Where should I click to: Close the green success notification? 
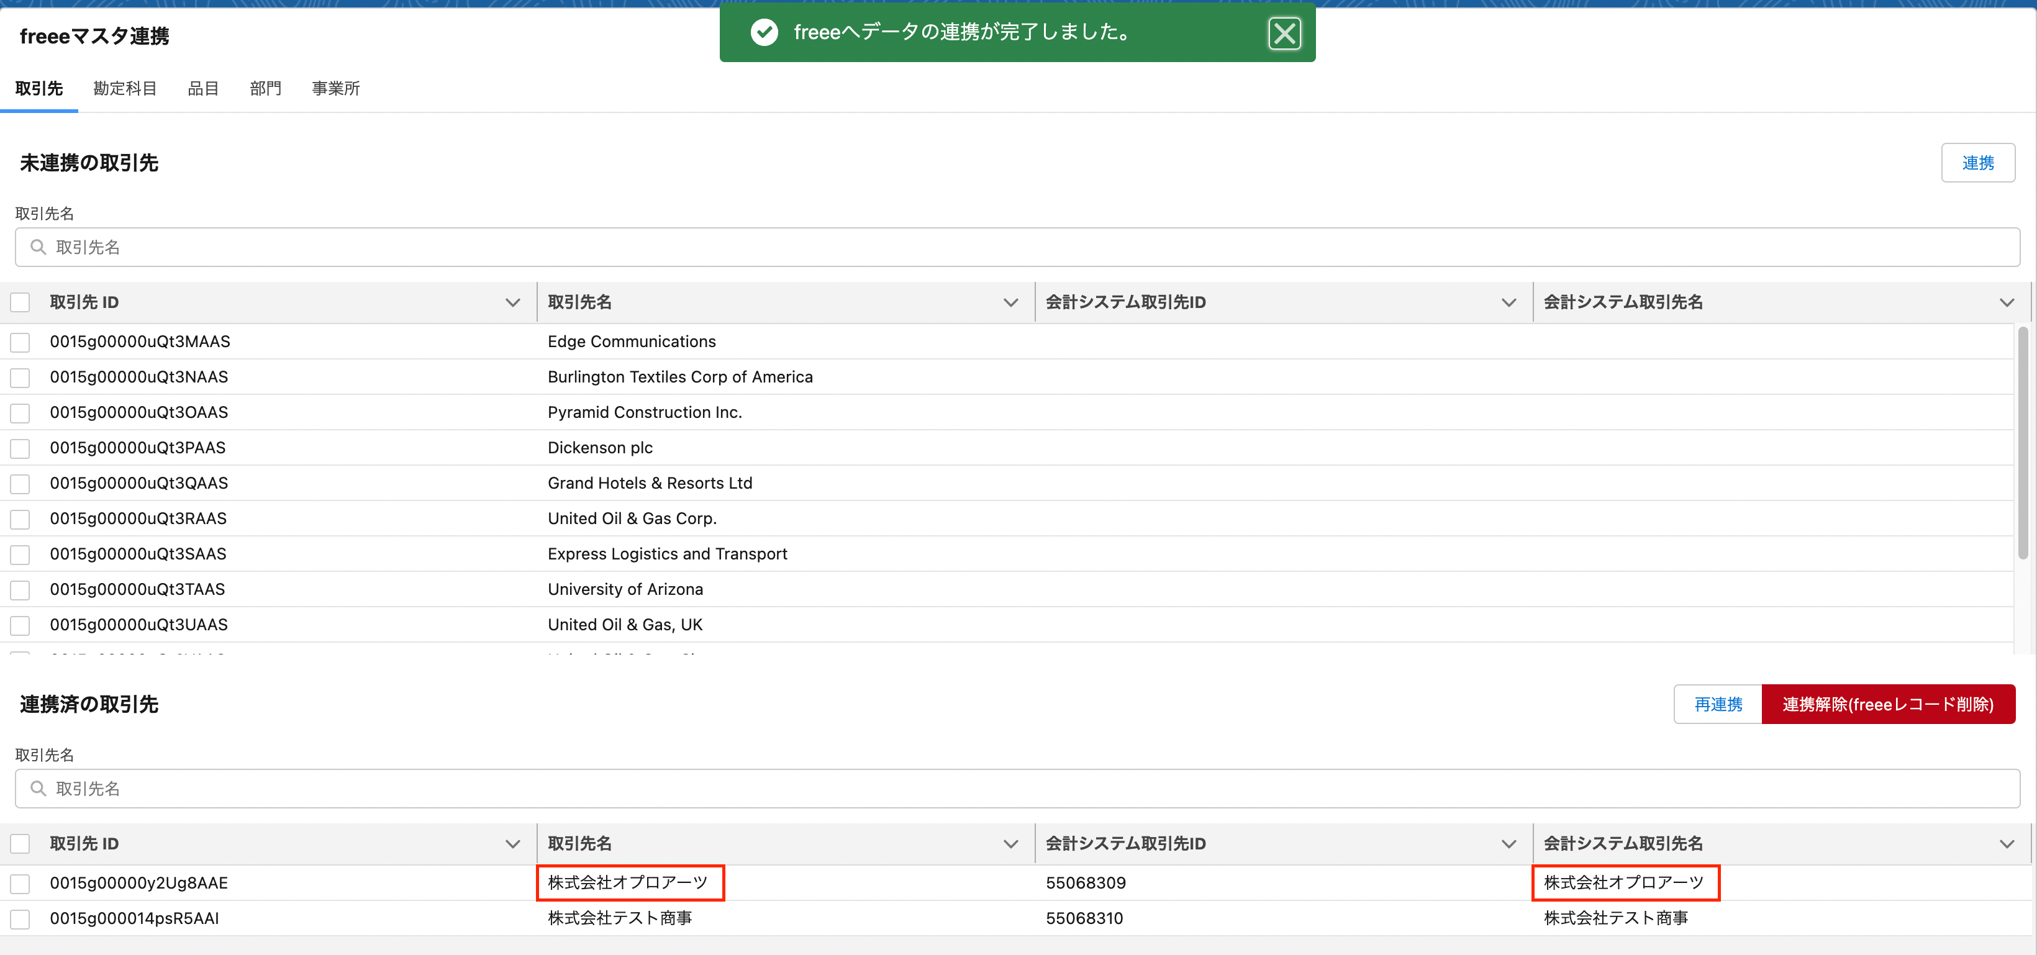(x=1284, y=33)
